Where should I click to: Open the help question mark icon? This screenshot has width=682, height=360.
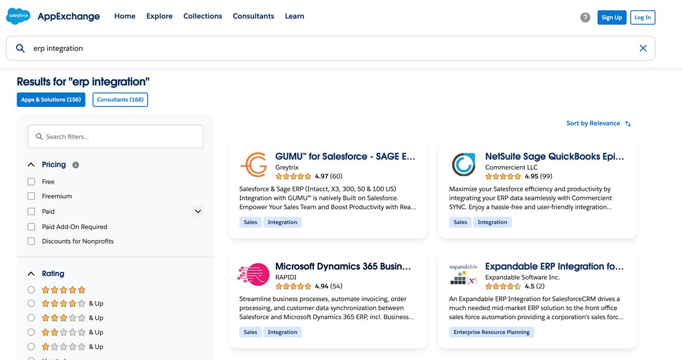pyautogui.click(x=585, y=18)
